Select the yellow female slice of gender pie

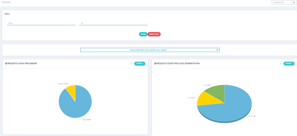pyautogui.click(x=71, y=89)
